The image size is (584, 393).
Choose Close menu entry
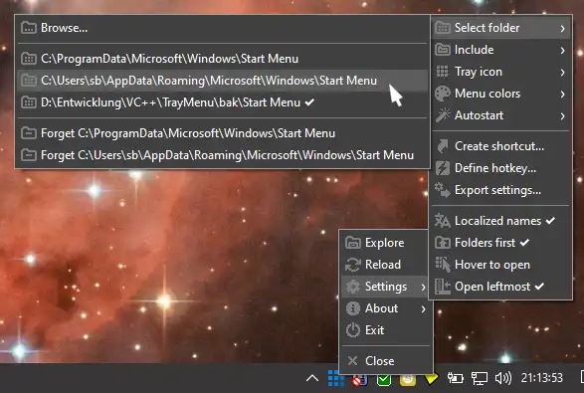point(385,360)
